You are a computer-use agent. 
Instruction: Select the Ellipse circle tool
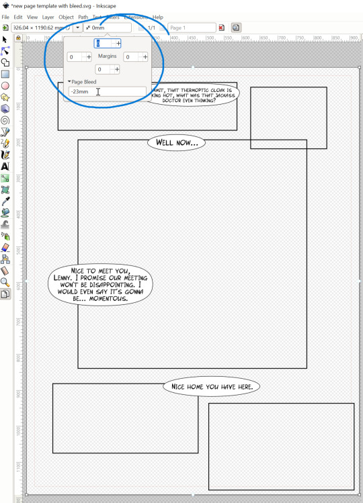5,86
